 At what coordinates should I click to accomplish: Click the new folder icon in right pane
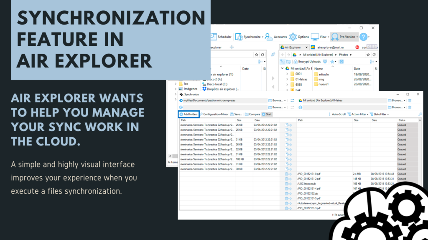pyautogui.click(x=288, y=62)
